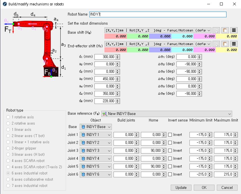Cancel the robot build dialog

pyautogui.click(x=227, y=187)
